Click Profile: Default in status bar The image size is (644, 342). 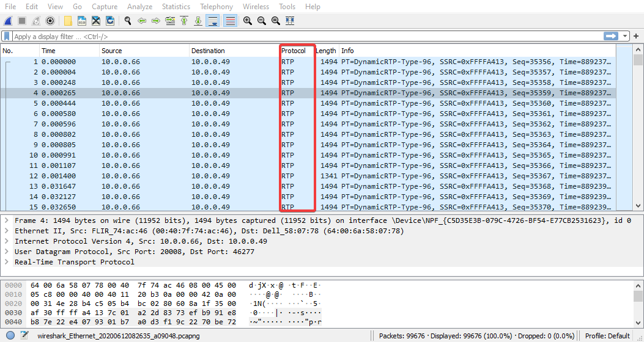coord(607,336)
